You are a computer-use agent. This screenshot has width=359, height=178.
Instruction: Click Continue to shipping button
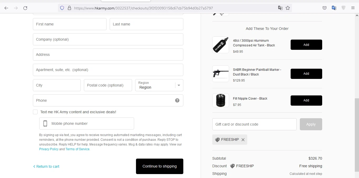(159, 166)
